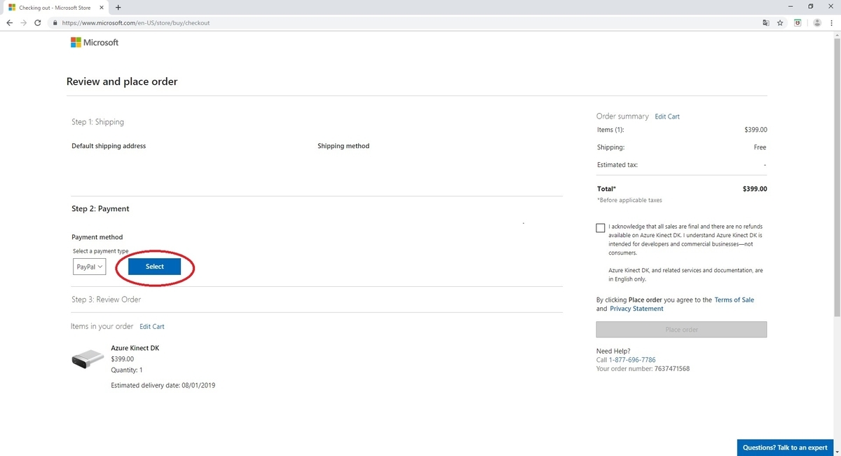
Task: Open Edit Cart next to Items in your order
Action: pos(152,326)
